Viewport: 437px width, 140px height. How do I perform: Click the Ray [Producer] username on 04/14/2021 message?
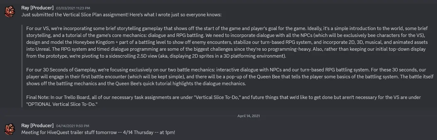(37, 126)
